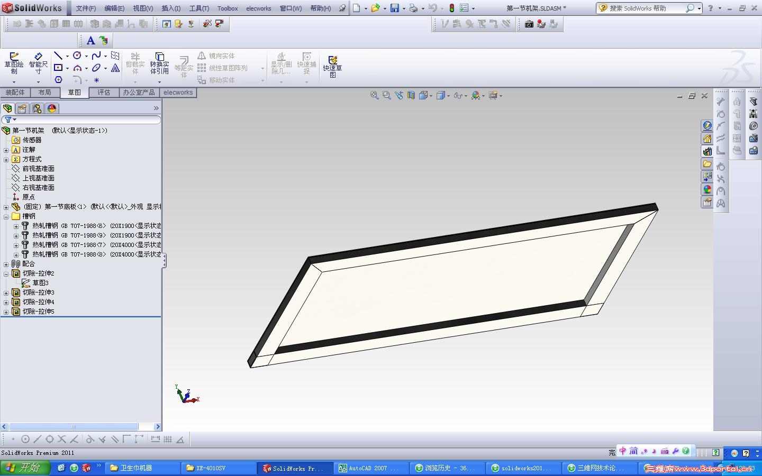This screenshot has width=762, height=476.
Task: Select 原点 origin in the tree
Action: pos(29,197)
